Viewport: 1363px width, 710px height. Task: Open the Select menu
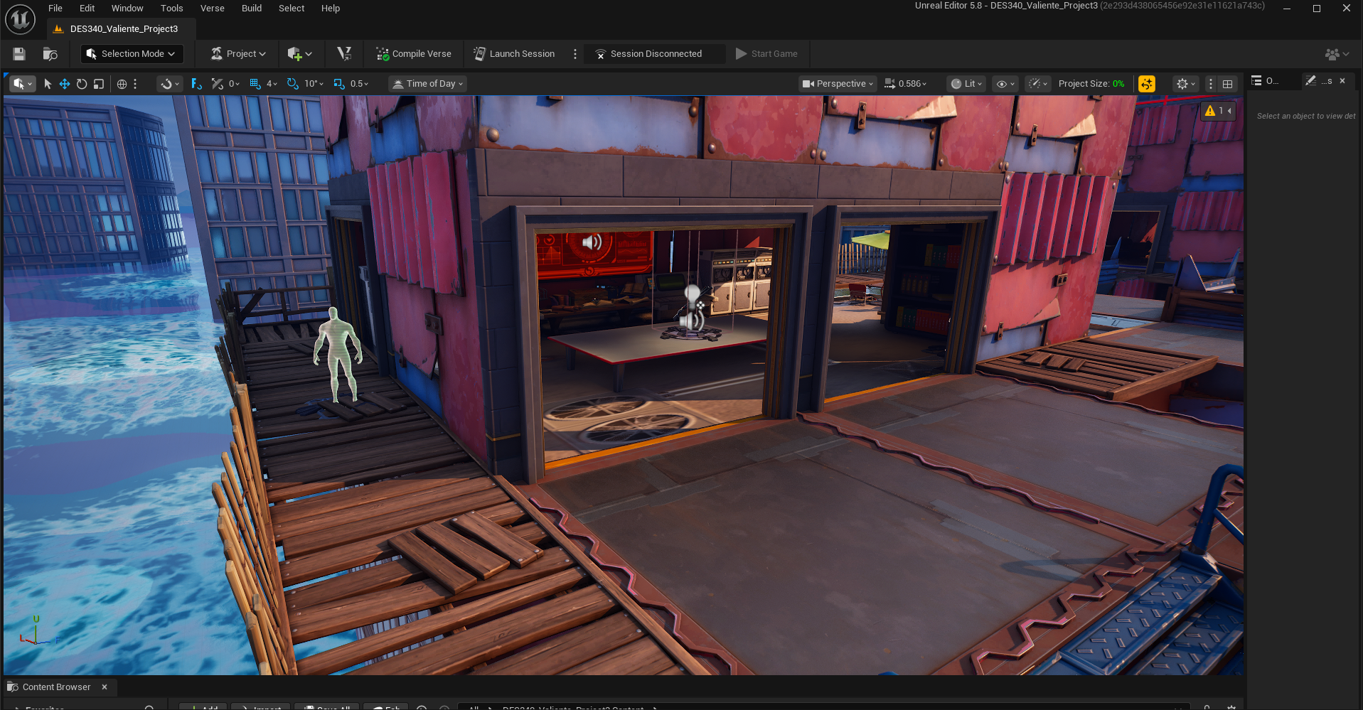pos(292,9)
